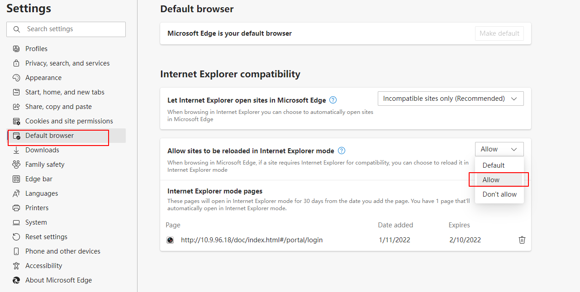The width and height of the screenshot is (580, 292).
Task: Go to Share, copy and paste
Action: tap(66, 107)
